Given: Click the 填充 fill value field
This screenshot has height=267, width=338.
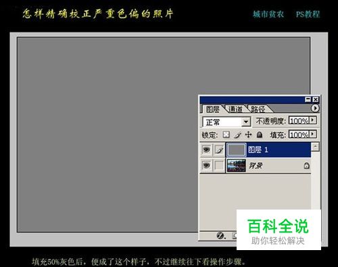Looking at the screenshot, I should coord(299,135).
